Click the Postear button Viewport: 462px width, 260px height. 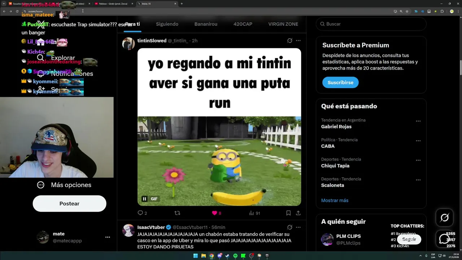(69, 204)
